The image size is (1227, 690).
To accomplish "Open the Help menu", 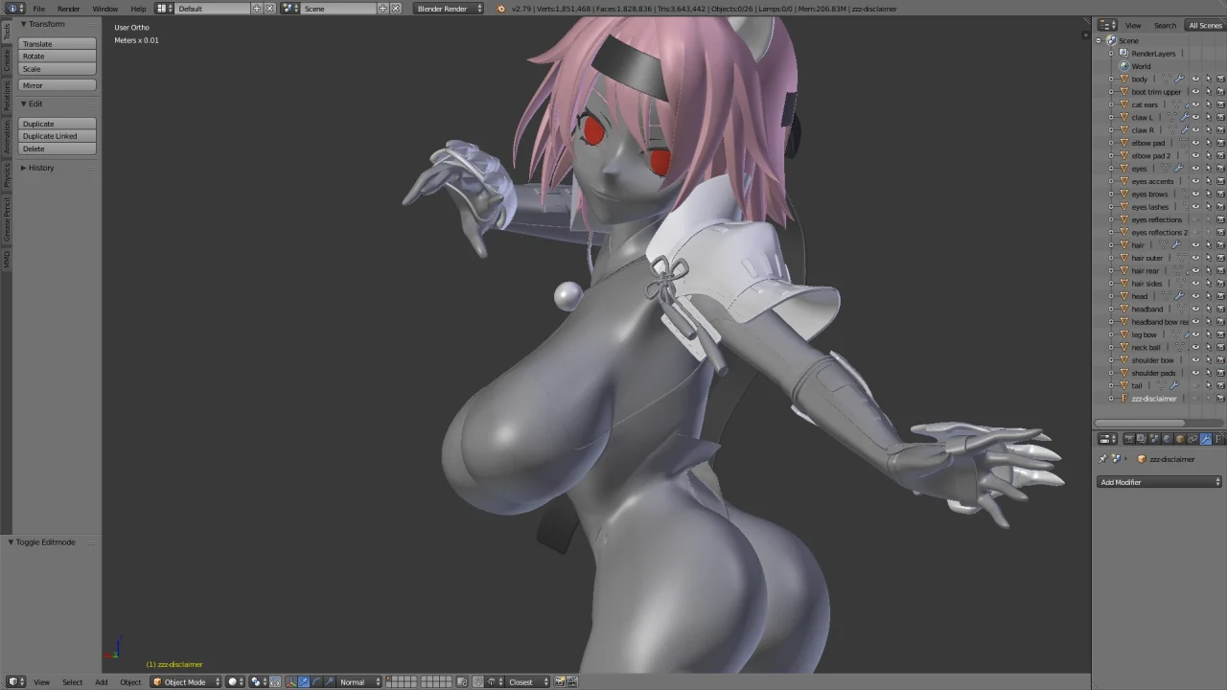I will pos(138,9).
